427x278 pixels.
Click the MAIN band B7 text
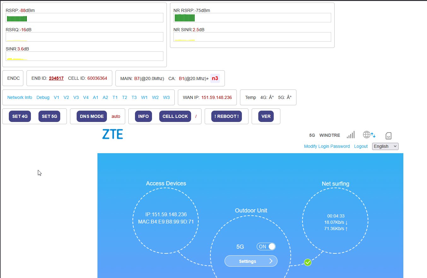[137, 78]
